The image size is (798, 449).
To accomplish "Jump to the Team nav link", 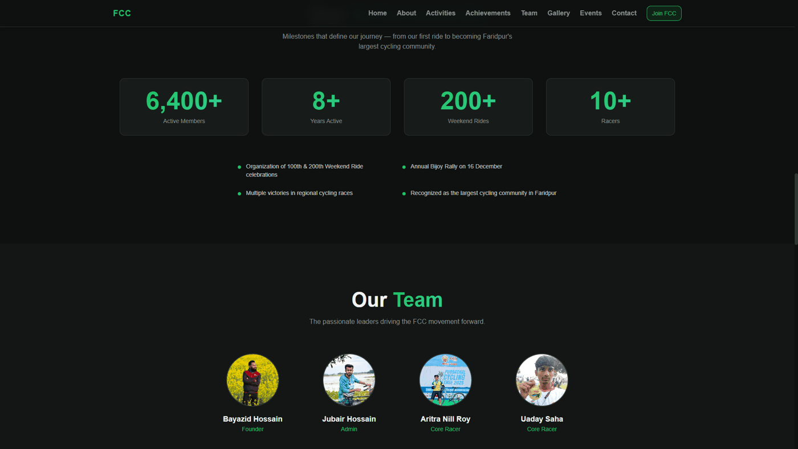I will pyautogui.click(x=529, y=13).
